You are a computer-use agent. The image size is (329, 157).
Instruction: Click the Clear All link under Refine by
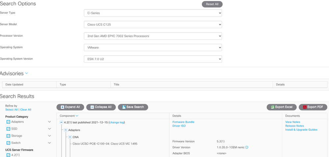pos(26,109)
